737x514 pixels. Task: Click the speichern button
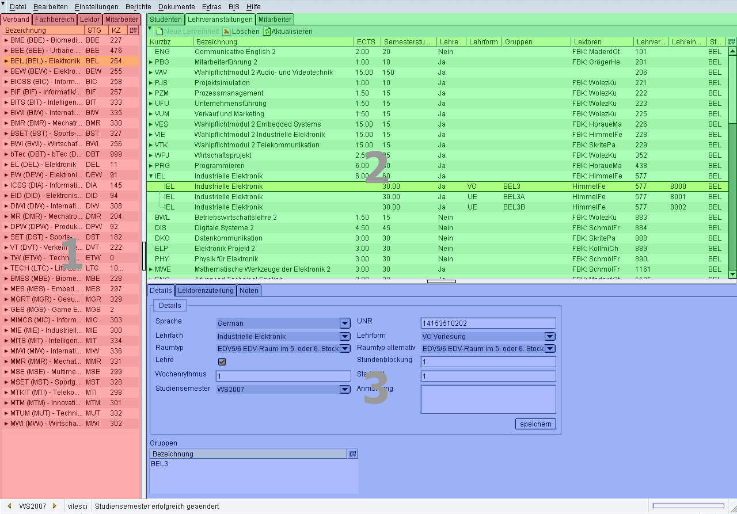(x=535, y=424)
